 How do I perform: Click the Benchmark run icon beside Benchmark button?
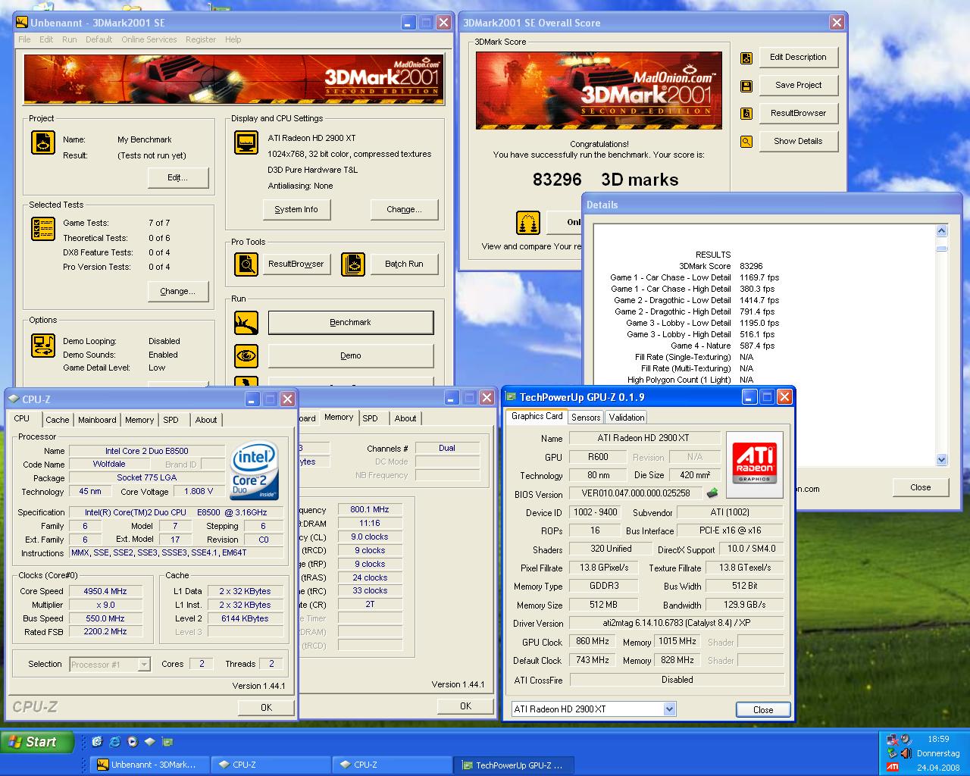(246, 323)
